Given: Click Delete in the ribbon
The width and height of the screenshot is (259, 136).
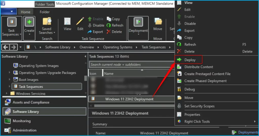Looking at the screenshot, I should point(114,32).
